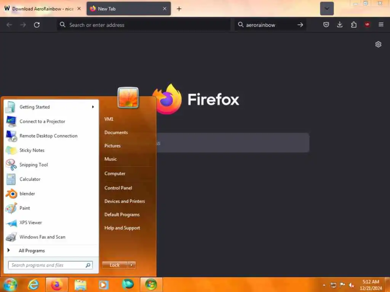The image size is (390, 292).
Task: Open Paint from Start menu
Action: (x=51, y=208)
